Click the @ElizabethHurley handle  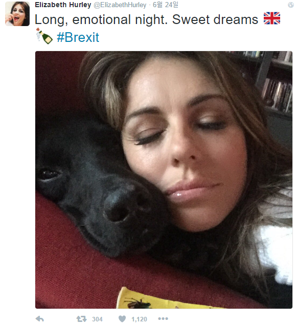(120, 5)
